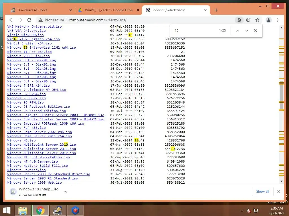Open a new browser tab
This screenshot has height=216, width=289.
point(216,10)
